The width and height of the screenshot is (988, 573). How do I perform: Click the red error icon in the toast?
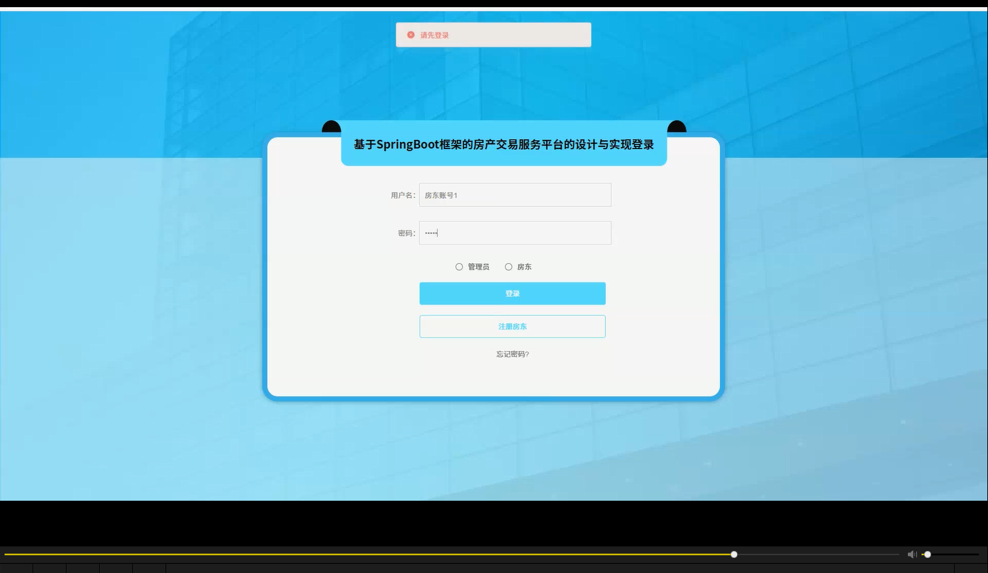coord(411,35)
